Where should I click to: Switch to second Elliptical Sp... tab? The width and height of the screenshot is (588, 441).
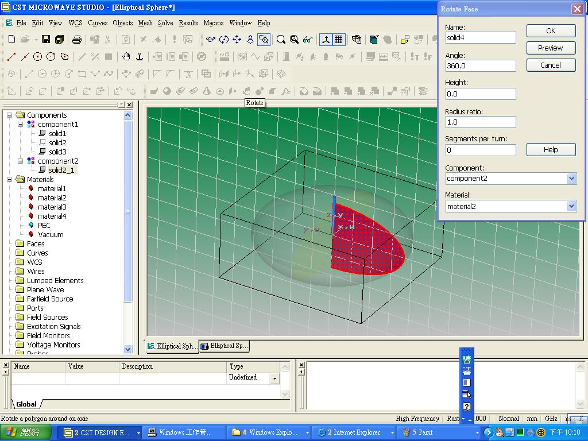click(x=224, y=346)
